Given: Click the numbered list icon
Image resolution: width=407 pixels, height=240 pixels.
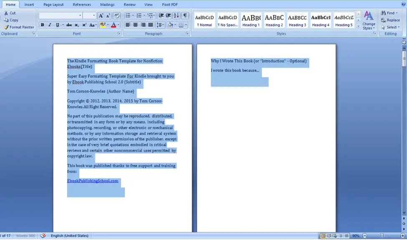Looking at the screenshot, I should click(139, 15).
